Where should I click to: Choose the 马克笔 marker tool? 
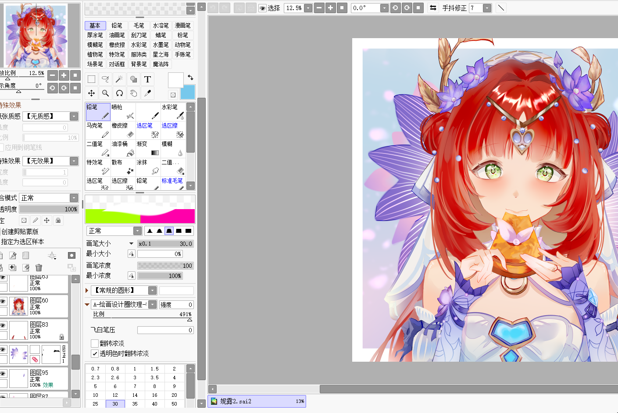(x=98, y=130)
